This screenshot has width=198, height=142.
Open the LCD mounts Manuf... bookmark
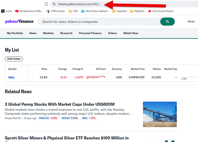[x=161, y=11]
